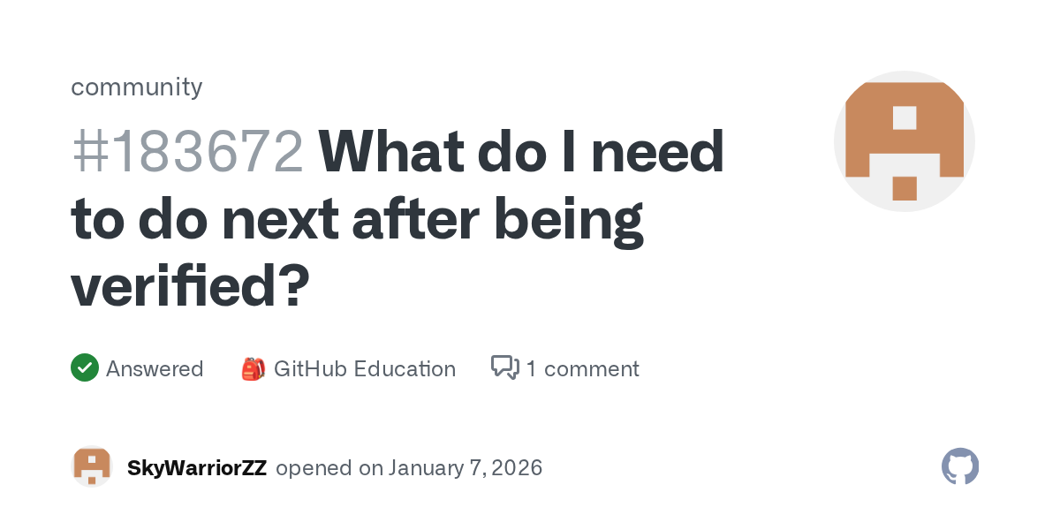
Task: Open the comment bubbles icon
Action: (x=504, y=367)
